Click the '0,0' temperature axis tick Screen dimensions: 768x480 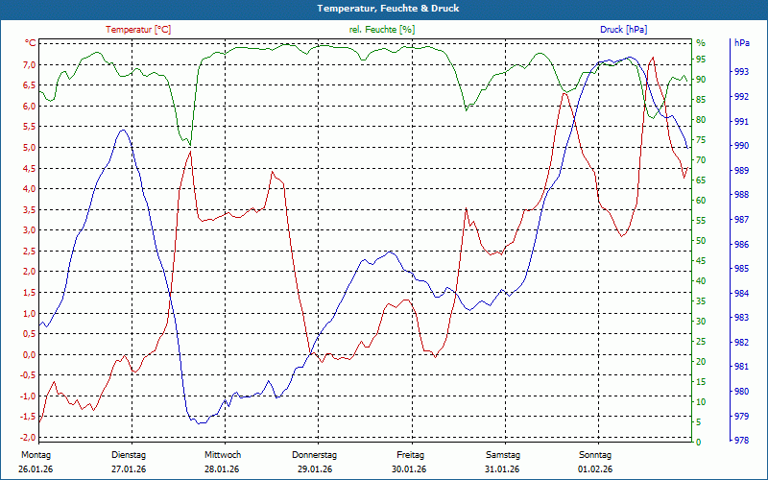coord(30,354)
